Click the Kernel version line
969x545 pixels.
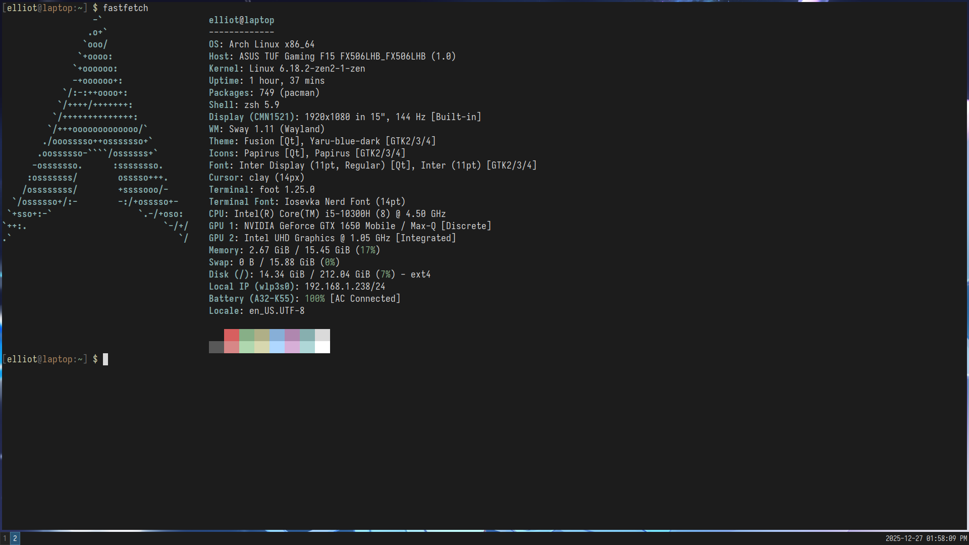point(287,69)
